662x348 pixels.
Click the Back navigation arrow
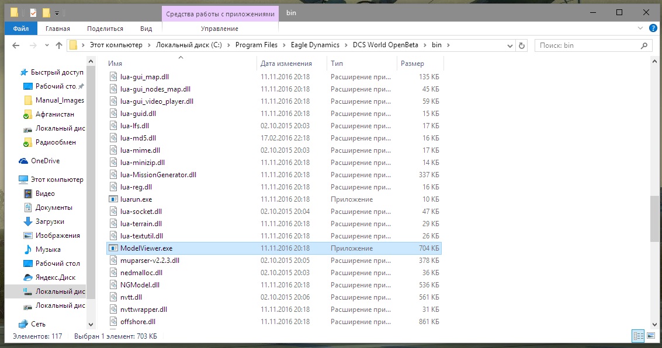click(16, 45)
